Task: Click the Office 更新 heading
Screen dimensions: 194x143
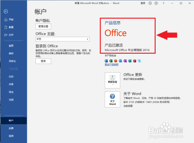Action: point(133,75)
